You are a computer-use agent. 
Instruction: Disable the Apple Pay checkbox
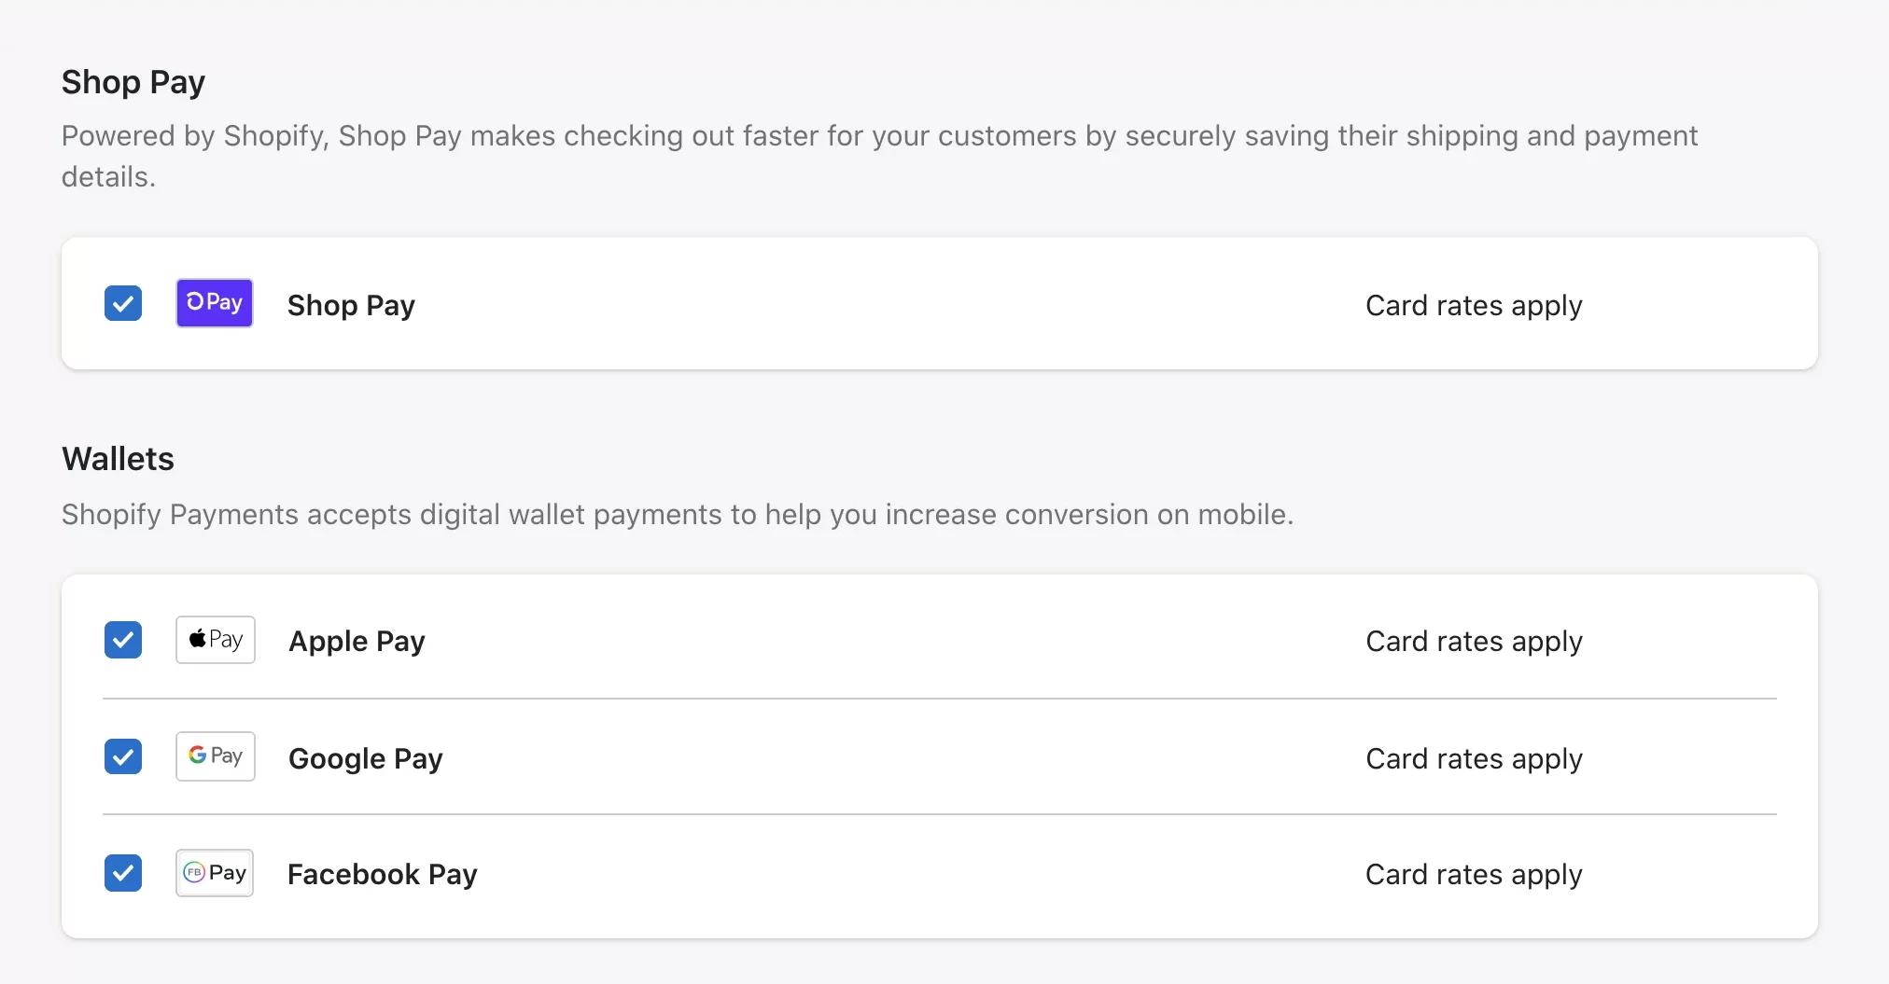tap(123, 640)
